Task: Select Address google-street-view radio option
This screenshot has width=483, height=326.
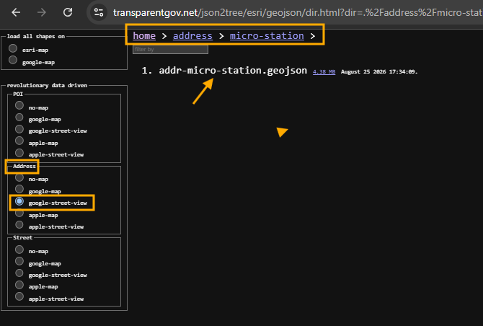Action: tap(19, 201)
